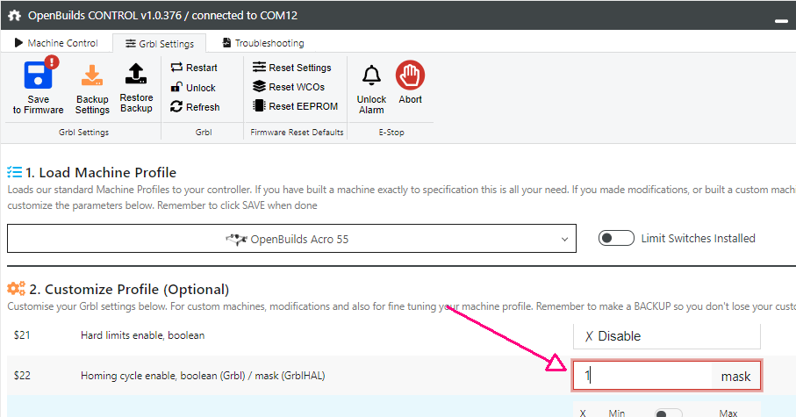Click the Reset EEPROM option
Screen dimensions: 796x417
(x=295, y=106)
